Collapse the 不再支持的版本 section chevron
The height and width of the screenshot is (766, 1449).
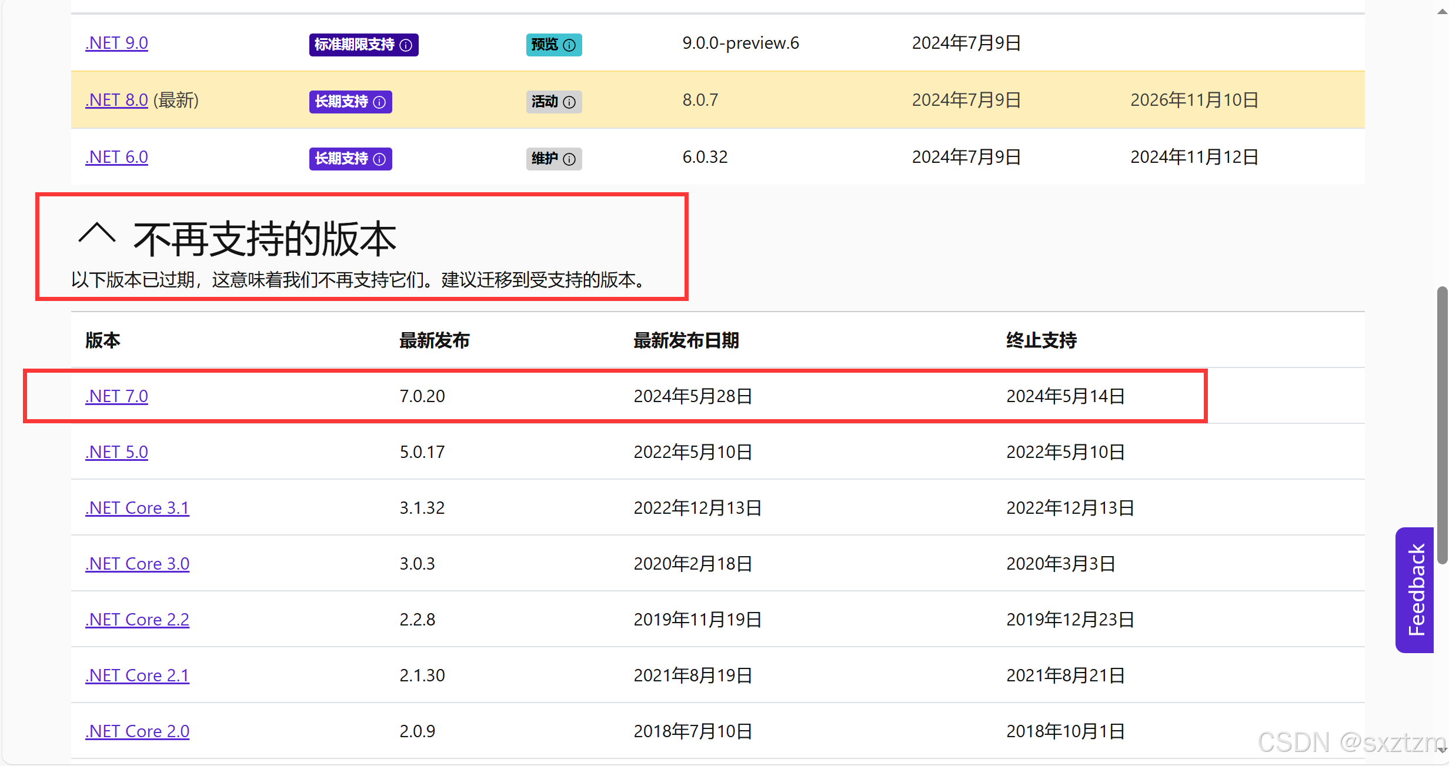click(x=97, y=234)
